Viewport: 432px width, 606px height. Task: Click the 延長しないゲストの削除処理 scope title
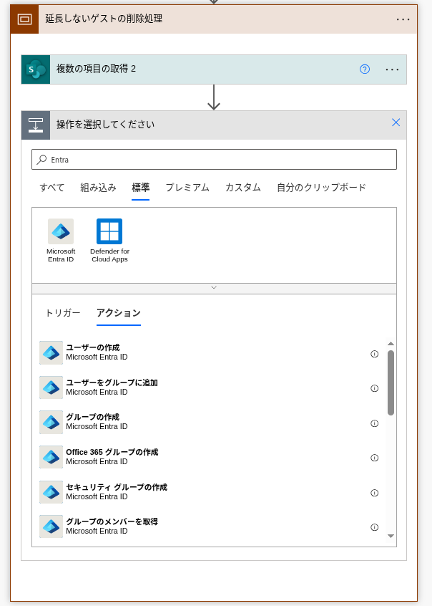(104, 19)
